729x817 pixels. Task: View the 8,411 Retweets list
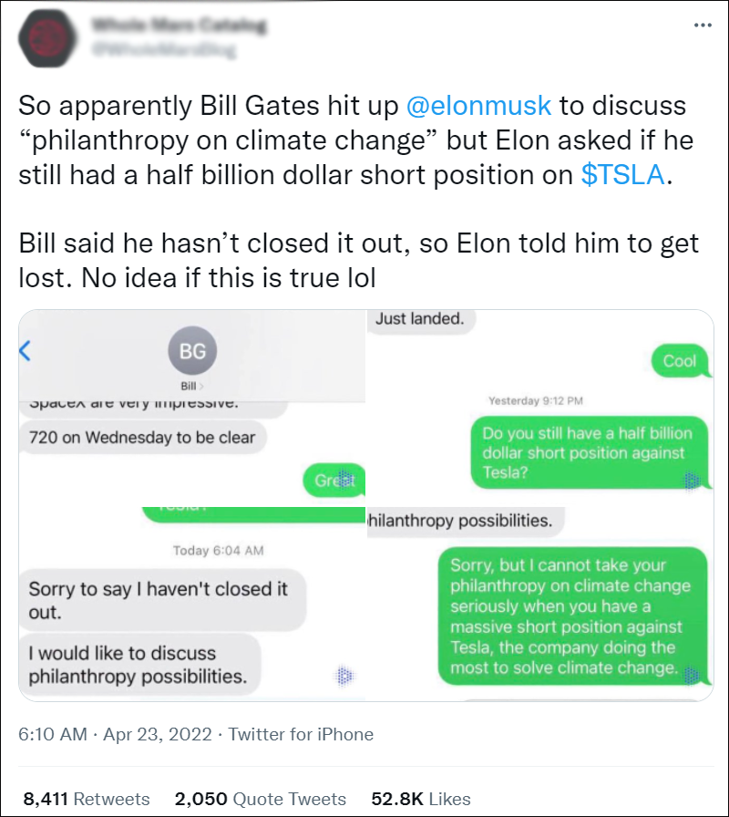point(86,799)
